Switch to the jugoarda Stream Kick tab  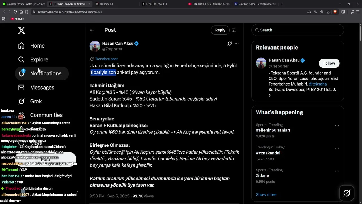pyautogui.click(x=24, y=4)
